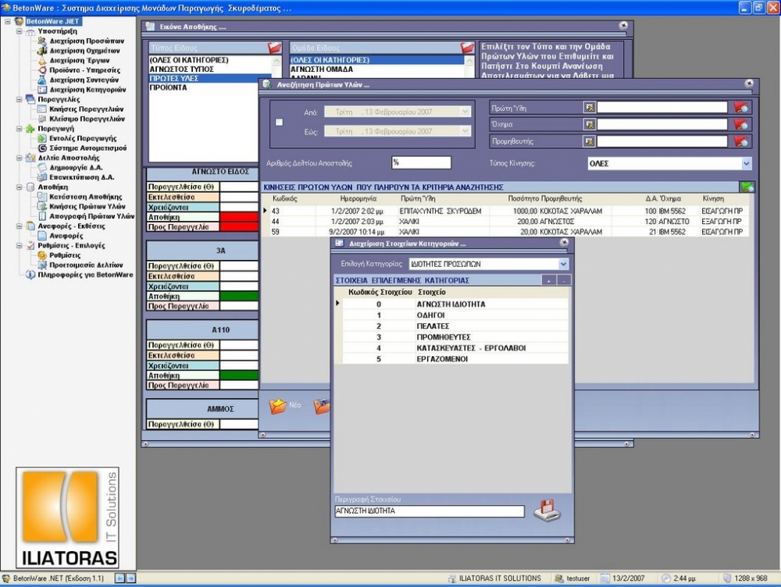Click the lookup icon next to Προμηθευτής
The height and width of the screenshot is (587, 781).
click(589, 141)
